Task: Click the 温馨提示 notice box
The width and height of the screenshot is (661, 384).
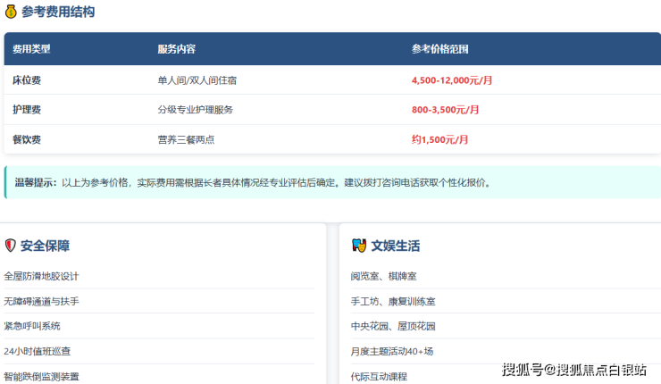Action: coord(330,182)
